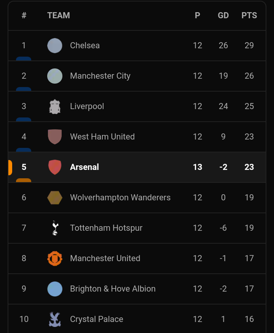This screenshot has height=333, width=274.
Task: Click the Arsenal red shield crest
Action: click(55, 167)
